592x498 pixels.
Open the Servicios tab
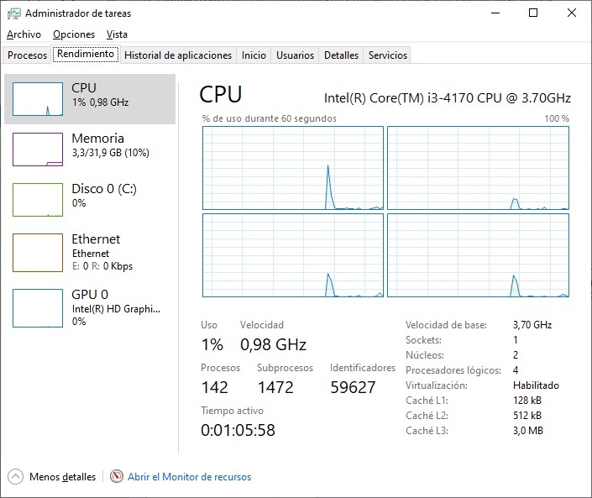pos(388,55)
